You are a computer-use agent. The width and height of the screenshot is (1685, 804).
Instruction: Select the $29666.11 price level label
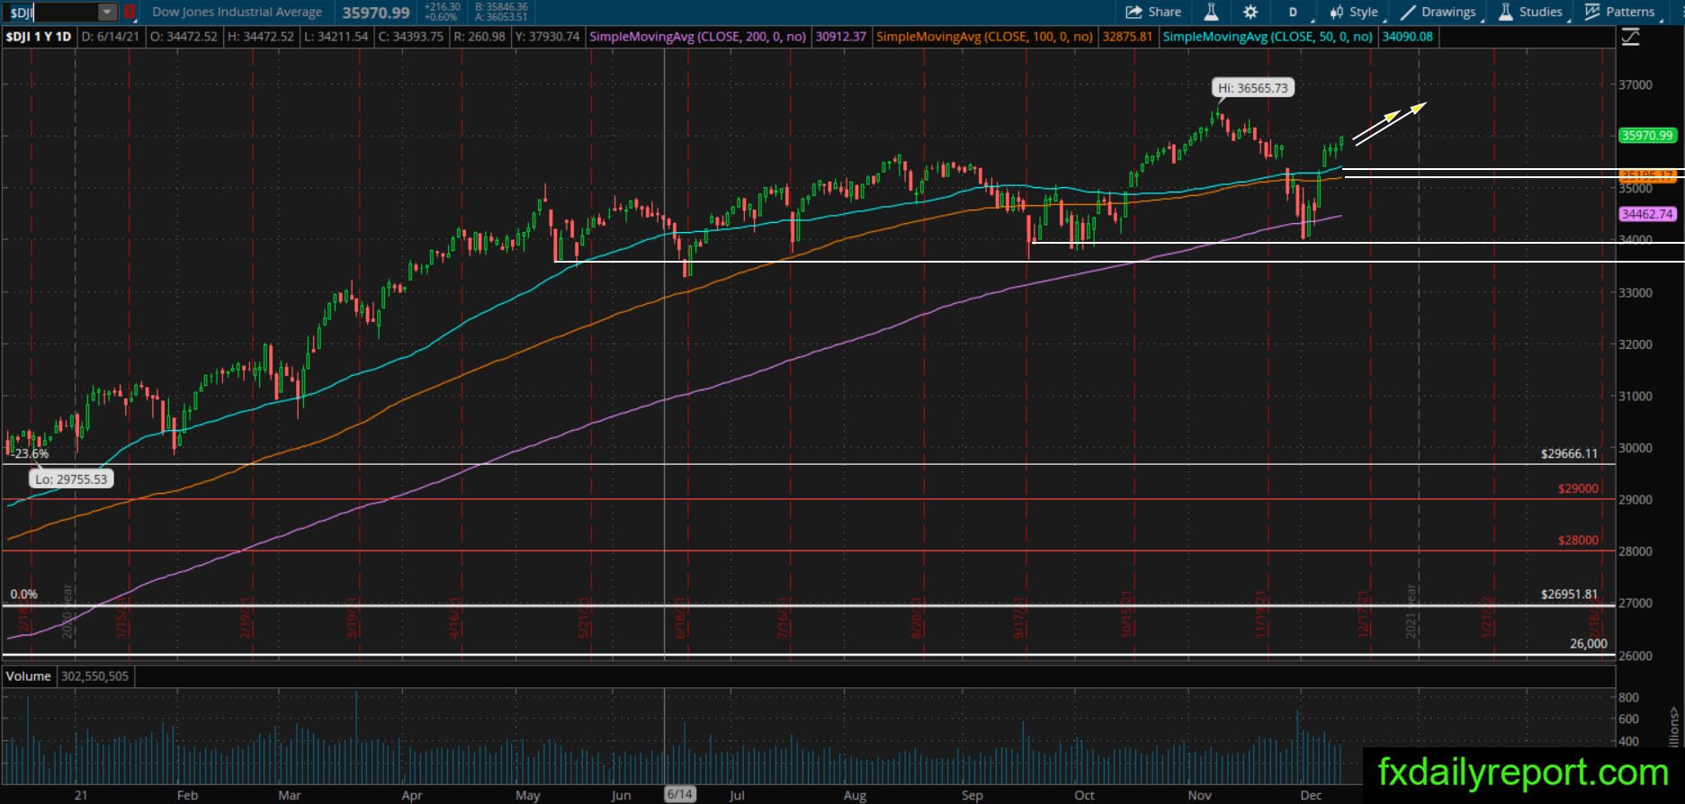(1569, 454)
